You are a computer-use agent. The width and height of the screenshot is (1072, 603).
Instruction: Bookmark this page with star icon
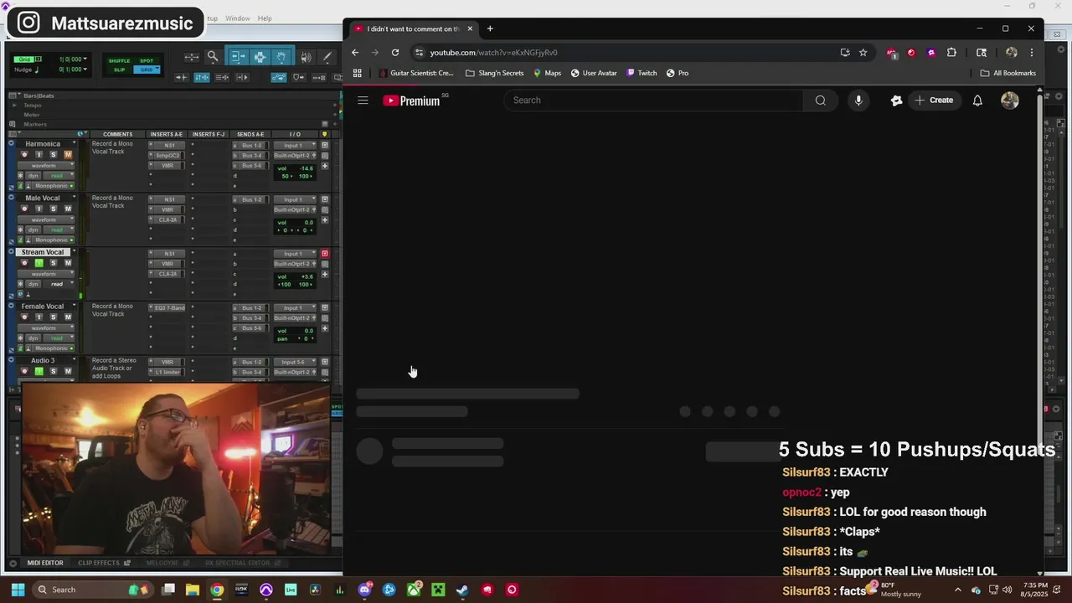[863, 52]
